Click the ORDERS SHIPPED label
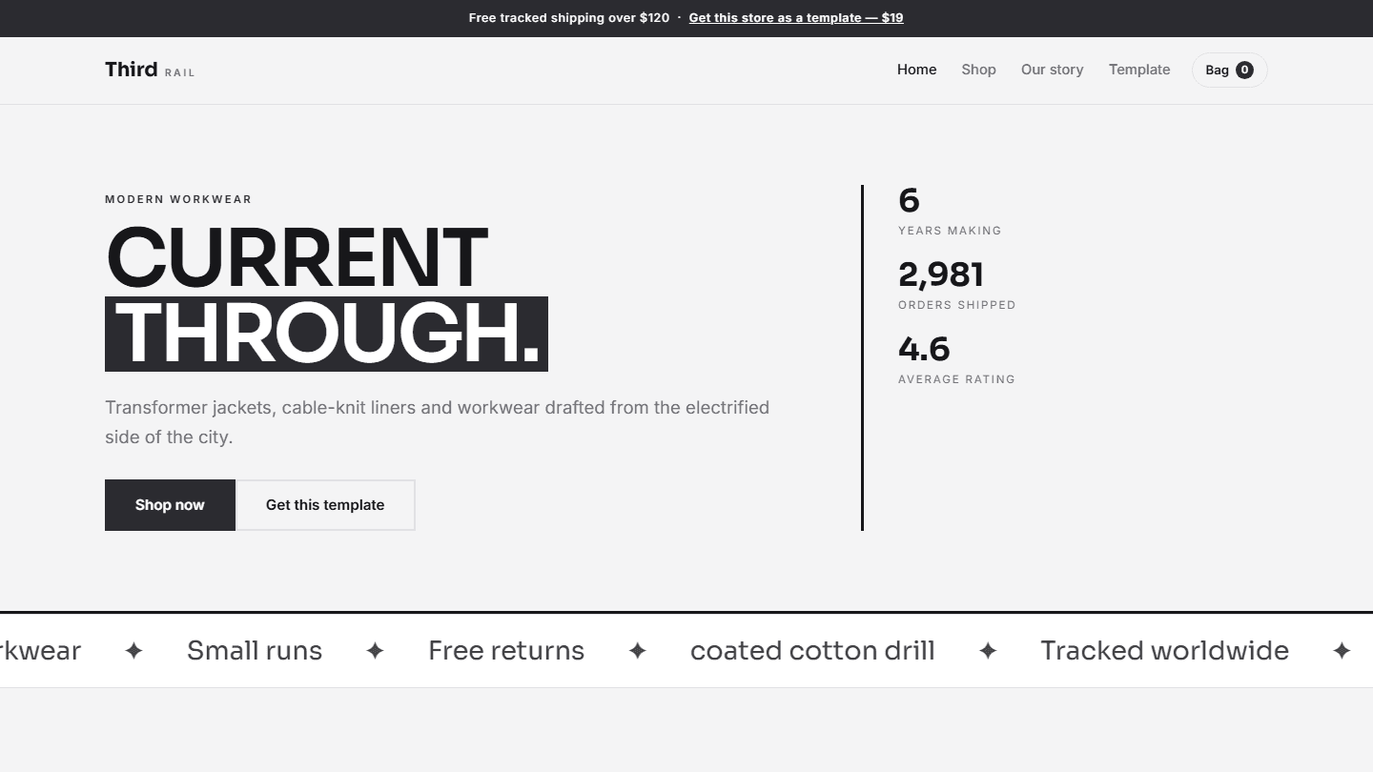 (957, 305)
